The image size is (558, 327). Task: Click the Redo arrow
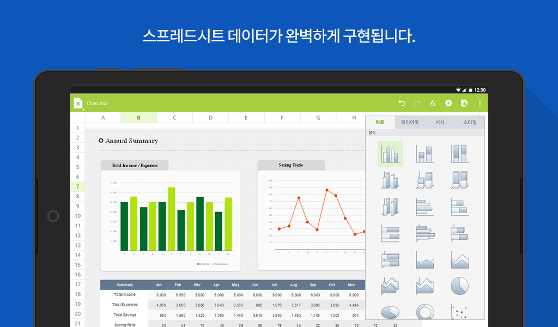(x=417, y=103)
